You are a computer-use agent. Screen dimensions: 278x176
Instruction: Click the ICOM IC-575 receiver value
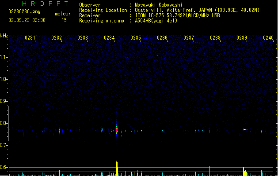coord(177,15)
